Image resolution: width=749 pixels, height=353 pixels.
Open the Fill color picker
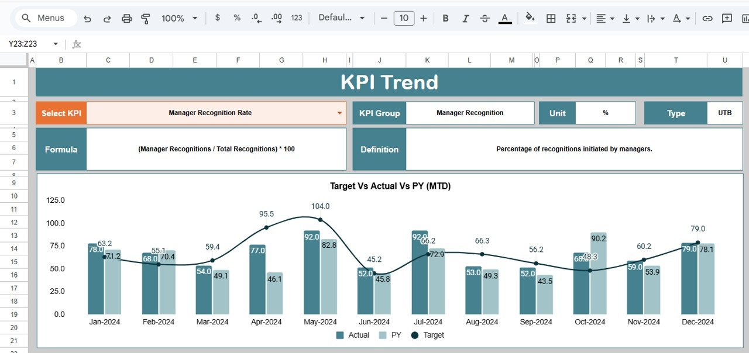pyautogui.click(x=530, y=18)
